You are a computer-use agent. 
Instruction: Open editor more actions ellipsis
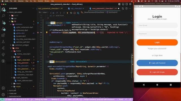coord(130,8)
